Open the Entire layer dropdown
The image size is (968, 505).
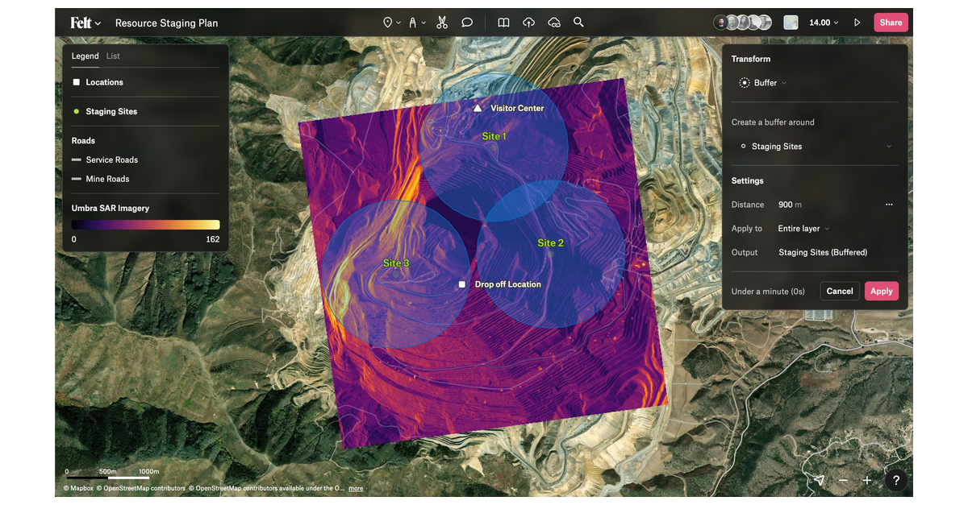pos(803,229)
